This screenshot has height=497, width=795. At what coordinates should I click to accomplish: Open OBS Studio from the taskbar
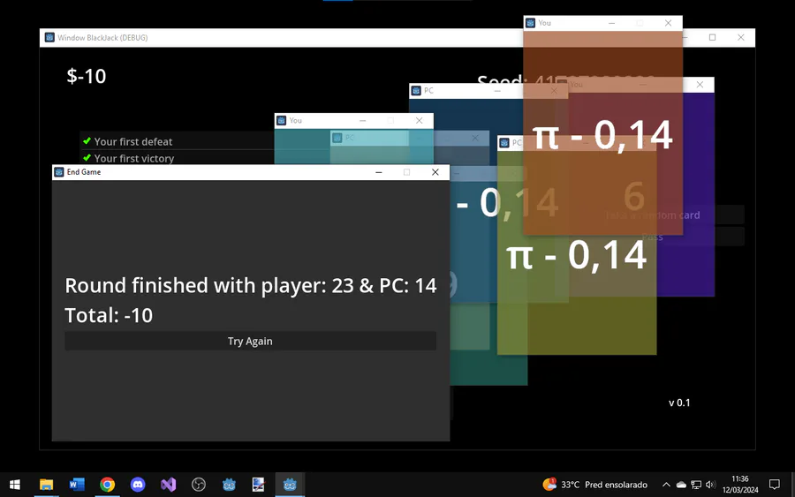pyautogui.click(x=199, y=485)
